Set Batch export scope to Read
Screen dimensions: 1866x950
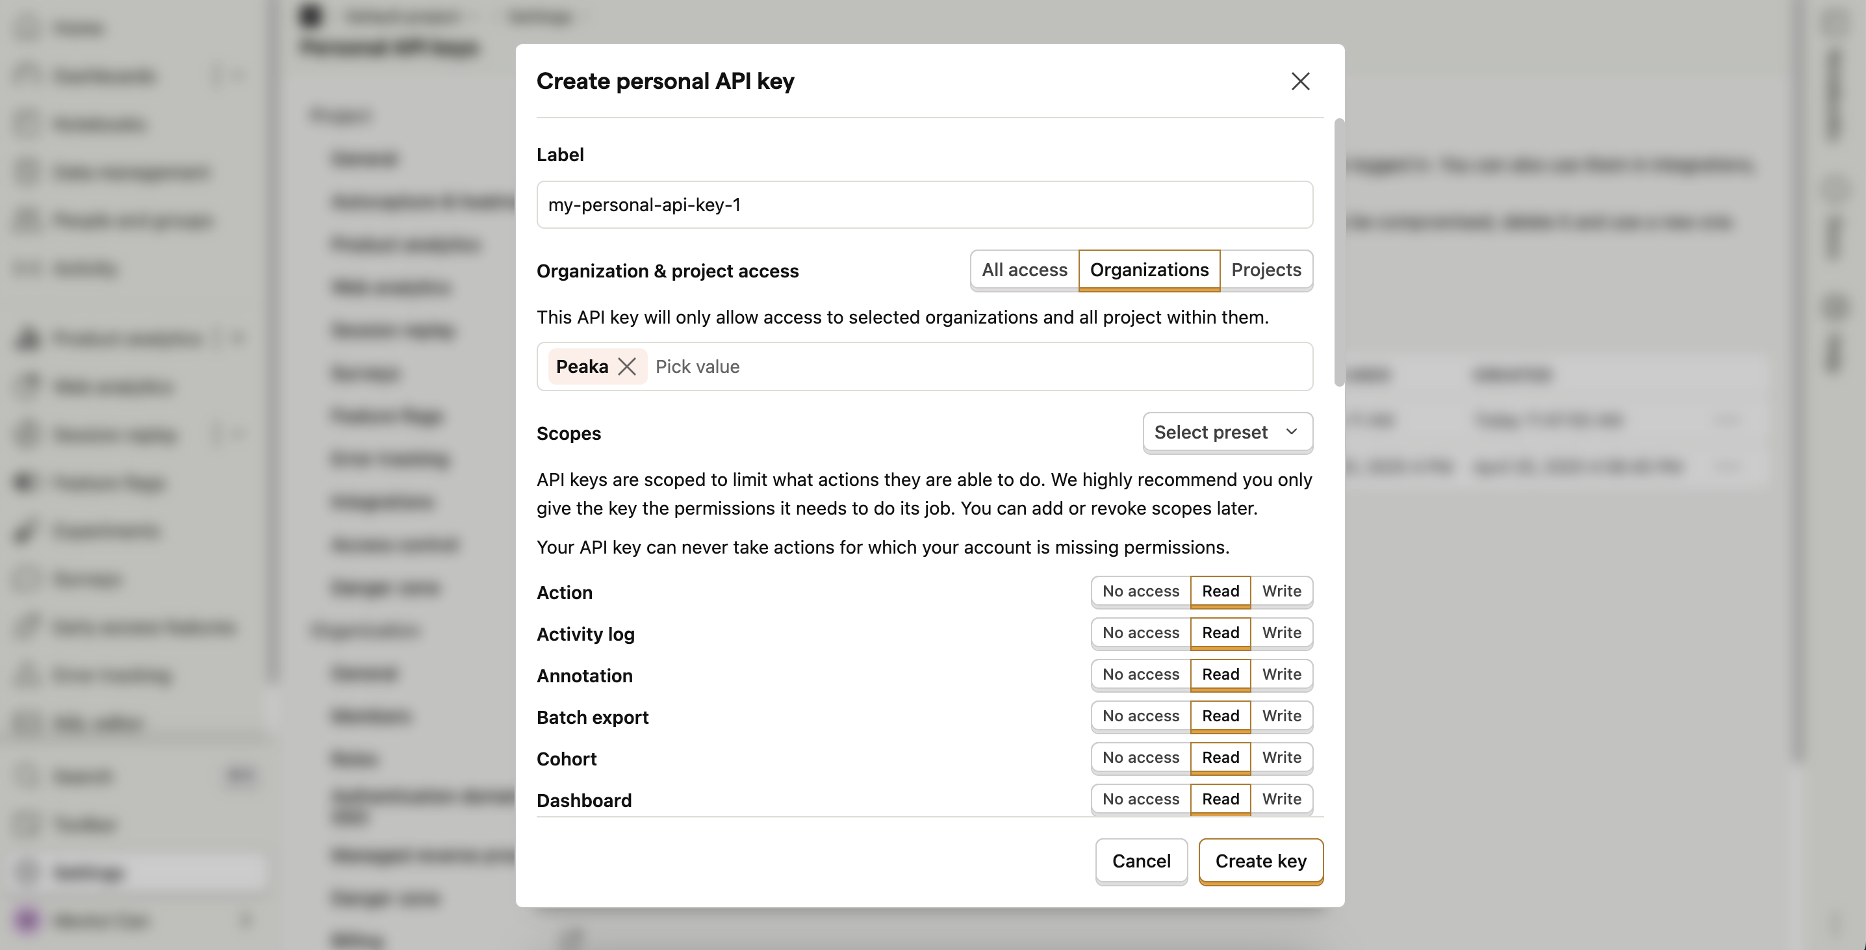(1221, 716)
